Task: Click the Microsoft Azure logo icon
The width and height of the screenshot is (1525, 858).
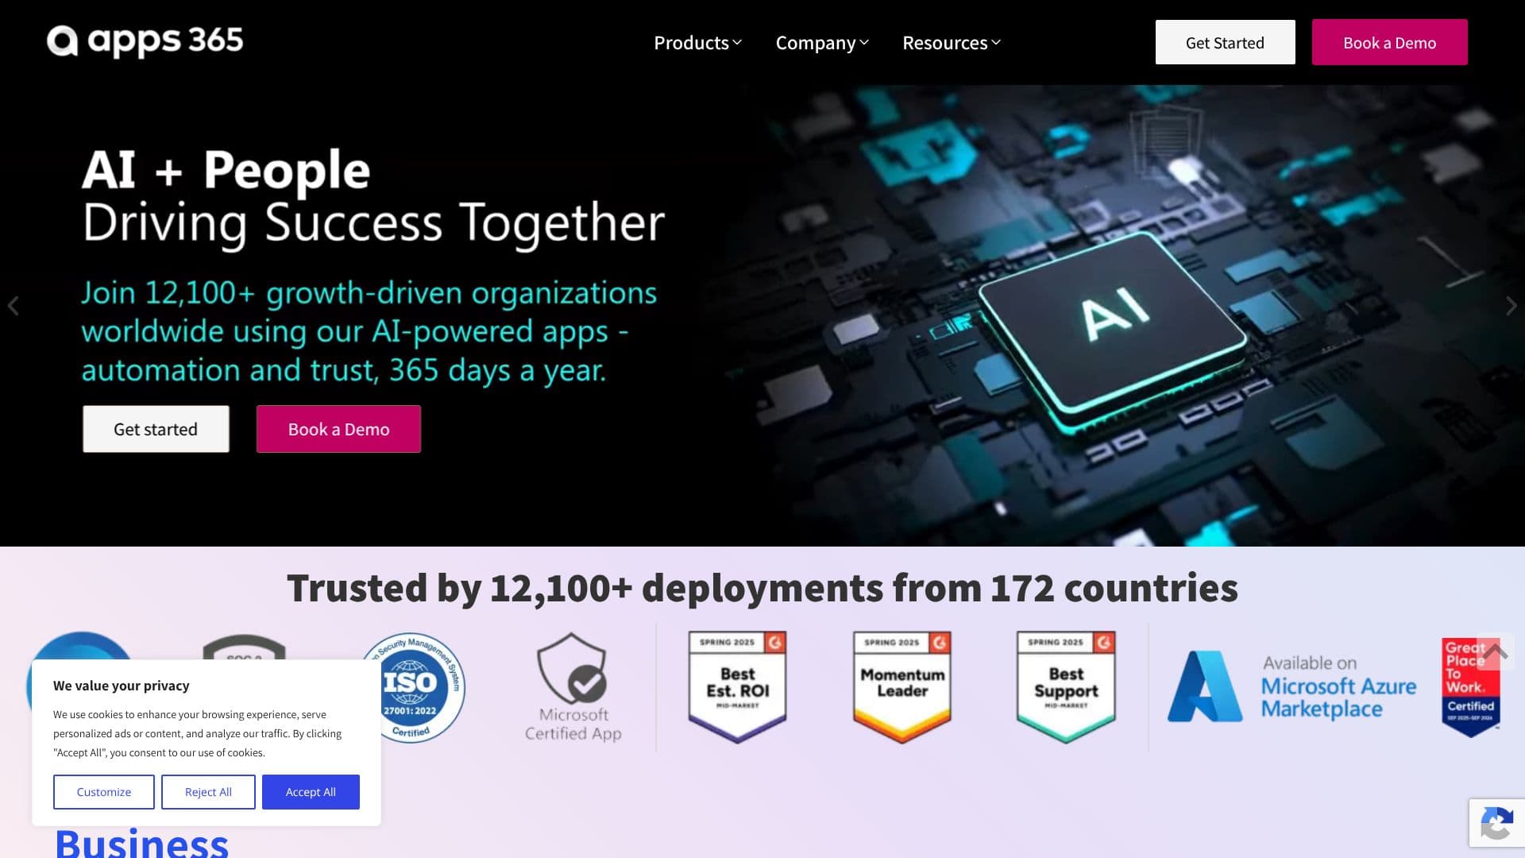Action: [x=1205, y=686]
